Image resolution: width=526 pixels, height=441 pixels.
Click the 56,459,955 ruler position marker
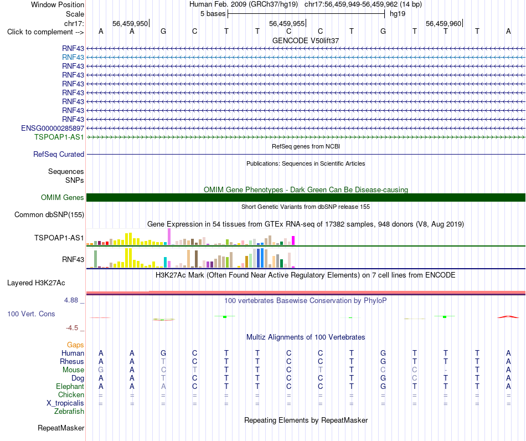(x=287, y=23)
